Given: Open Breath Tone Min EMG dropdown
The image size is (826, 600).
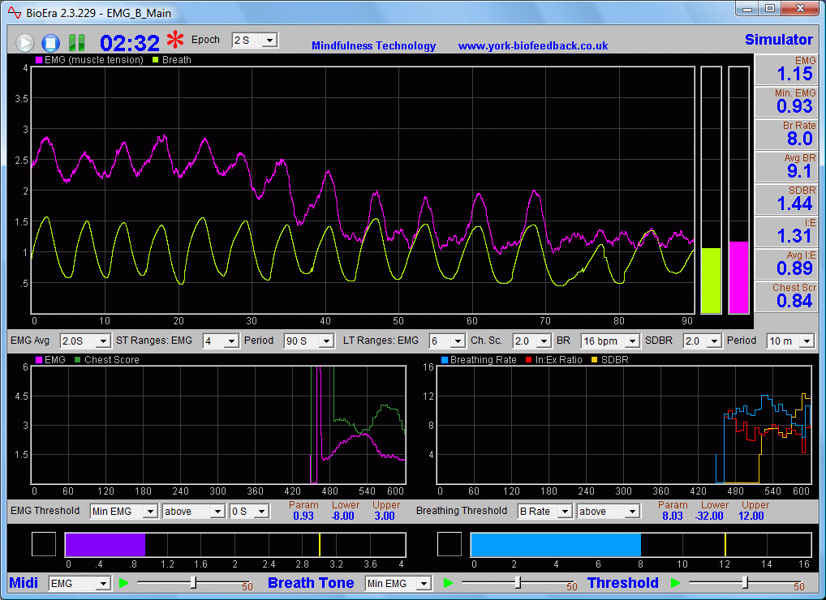Looking at the screenshot, I should (398, 583).
